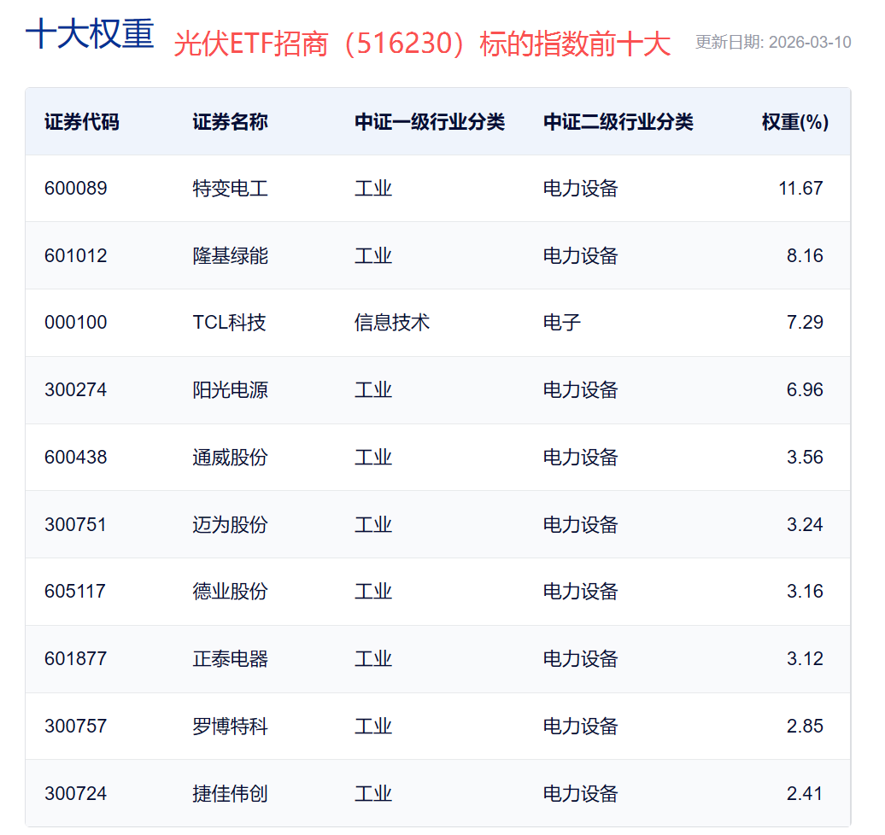The width and height of the screenshot is (885, 835).
Task: Click the 证券代码 column header
Action: [82, 122]
